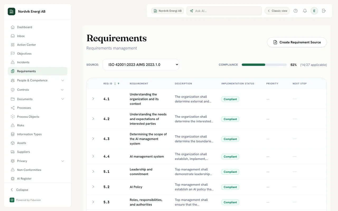Open the Source ISO 42001:2023 dropdown

(x=141, y=65)
